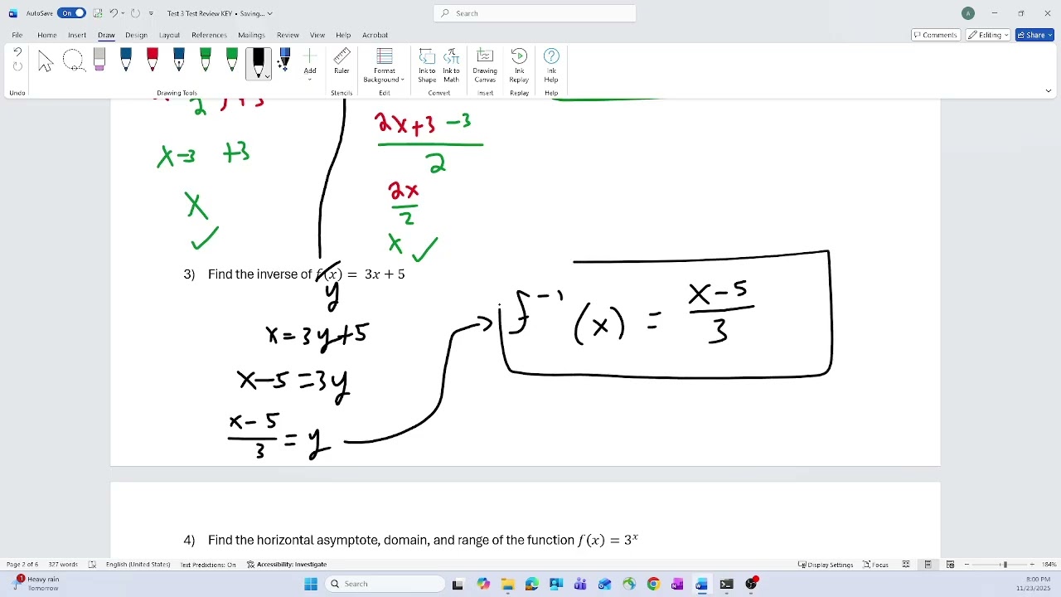Switch to Read Mode view
The image size is (1061, 597).
point(906,565)
